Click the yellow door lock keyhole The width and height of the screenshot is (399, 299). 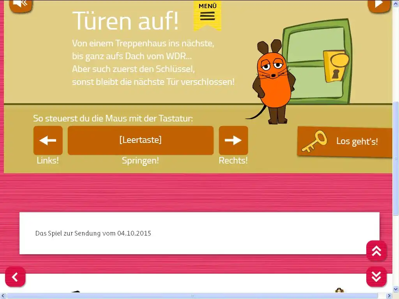tap(335, 74)
